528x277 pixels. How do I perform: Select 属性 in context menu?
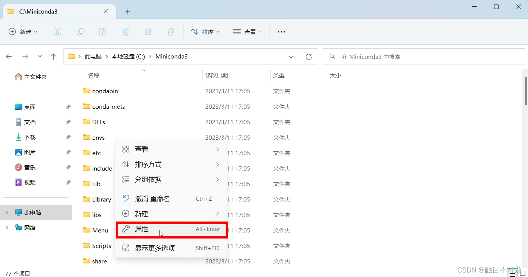click(171, 229)
